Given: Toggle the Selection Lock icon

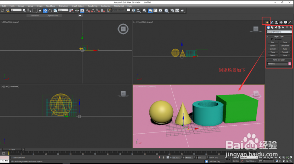Looking at the screenshot, I should [163, 157].
